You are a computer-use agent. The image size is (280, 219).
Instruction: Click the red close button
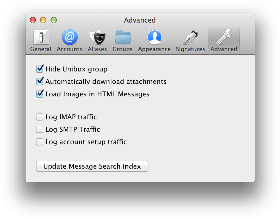click(33, 20)
